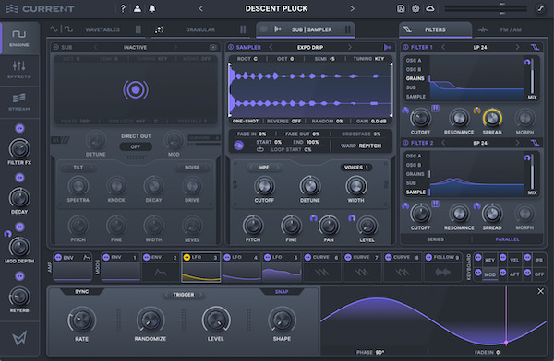
Task: Toggle sampler Reverse OFF setting
Action: [283, 121]
